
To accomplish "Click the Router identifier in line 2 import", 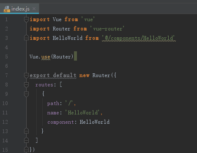I will [61, 29].
